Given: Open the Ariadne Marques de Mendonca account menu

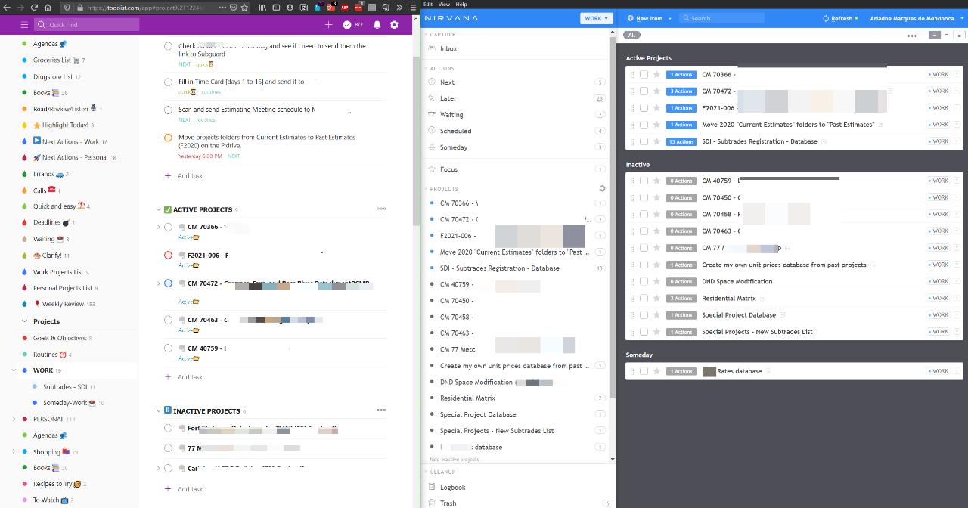Looking at the screenshot, I should pos(914,18).
